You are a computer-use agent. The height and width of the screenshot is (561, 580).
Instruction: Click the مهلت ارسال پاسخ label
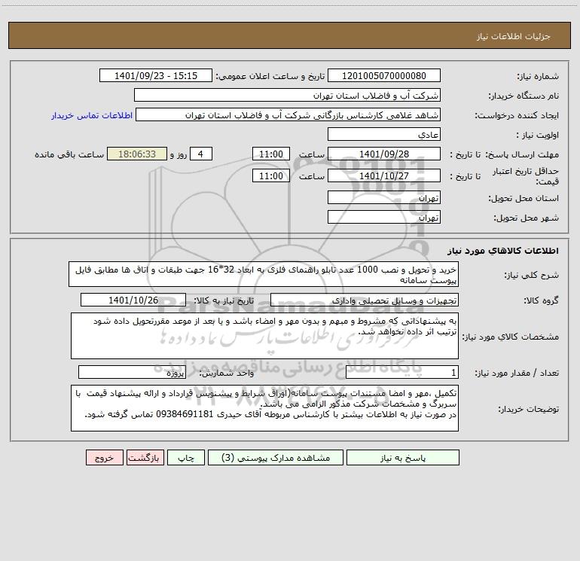(522, 154)
